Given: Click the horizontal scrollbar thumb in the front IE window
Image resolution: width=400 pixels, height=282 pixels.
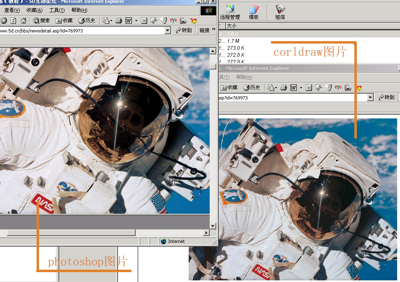Looking at the screenshot, I should pos(71,233).
